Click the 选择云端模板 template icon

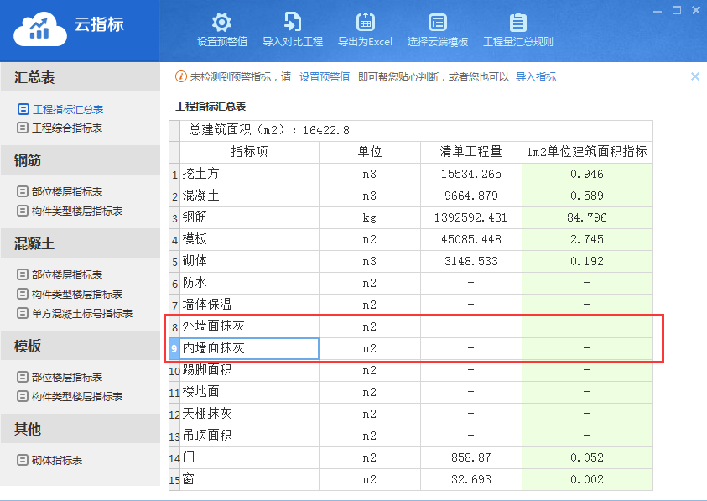(437, 22)
